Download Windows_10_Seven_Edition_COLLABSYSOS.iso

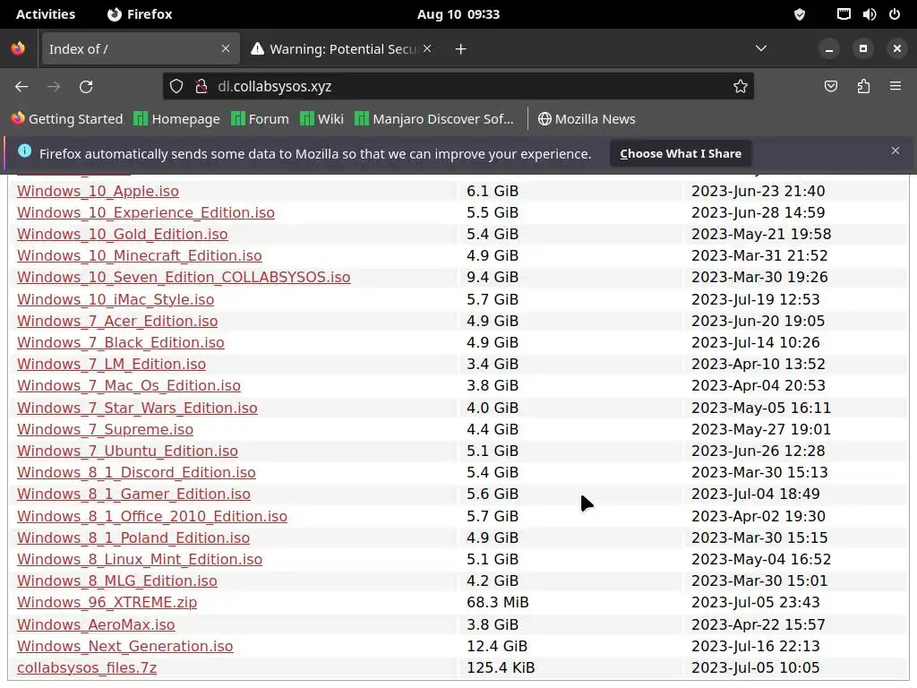[x=184, y=278]
